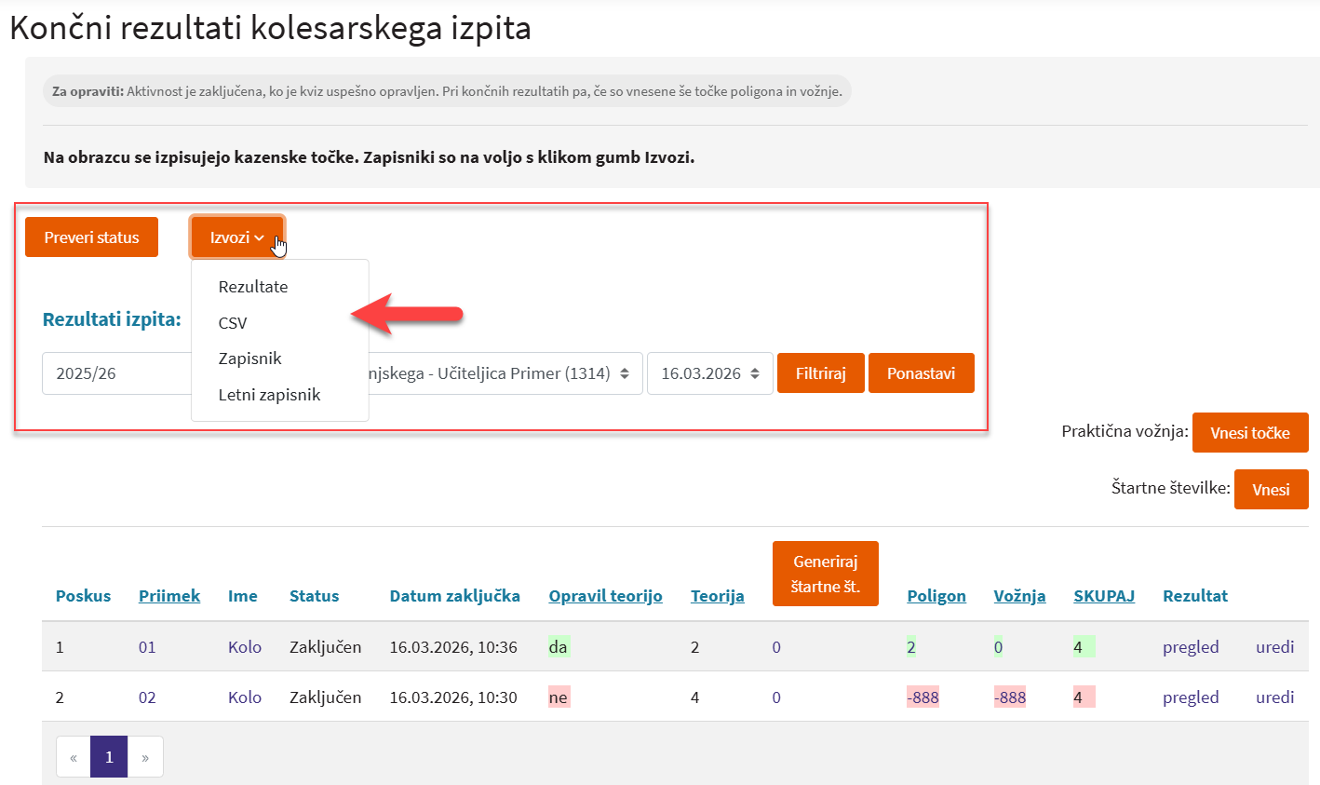This screenshot has width=1320, height=785.
Task: Expand the Učiteljica Primer group dropdown
Action: click(503, 373)
